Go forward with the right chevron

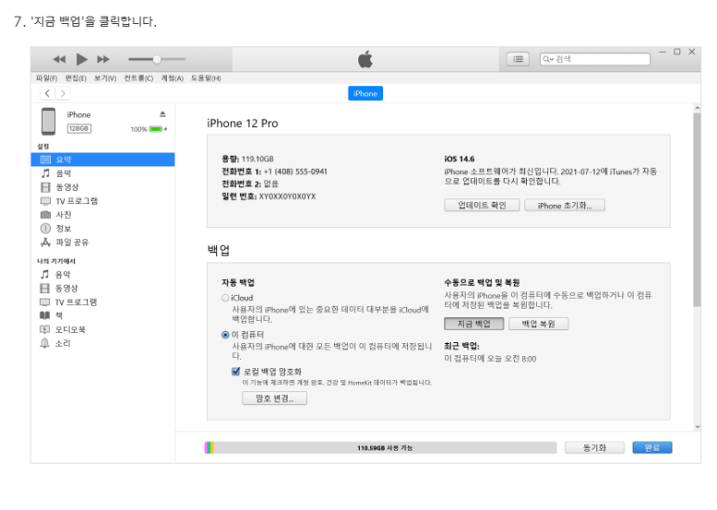pyautogui.click(x=63, y=94)
